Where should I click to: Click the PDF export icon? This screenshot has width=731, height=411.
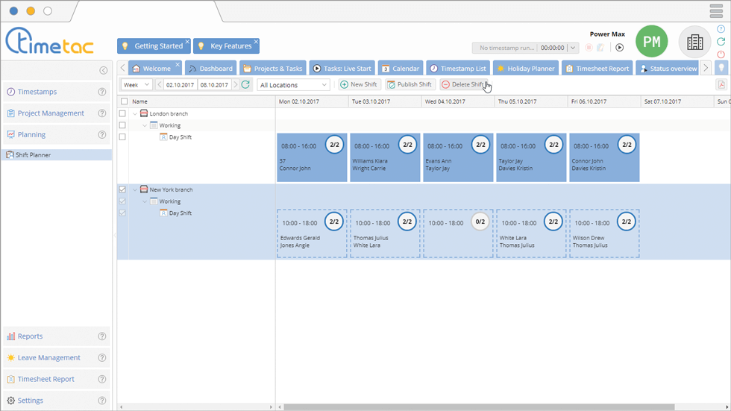point(721,85)
